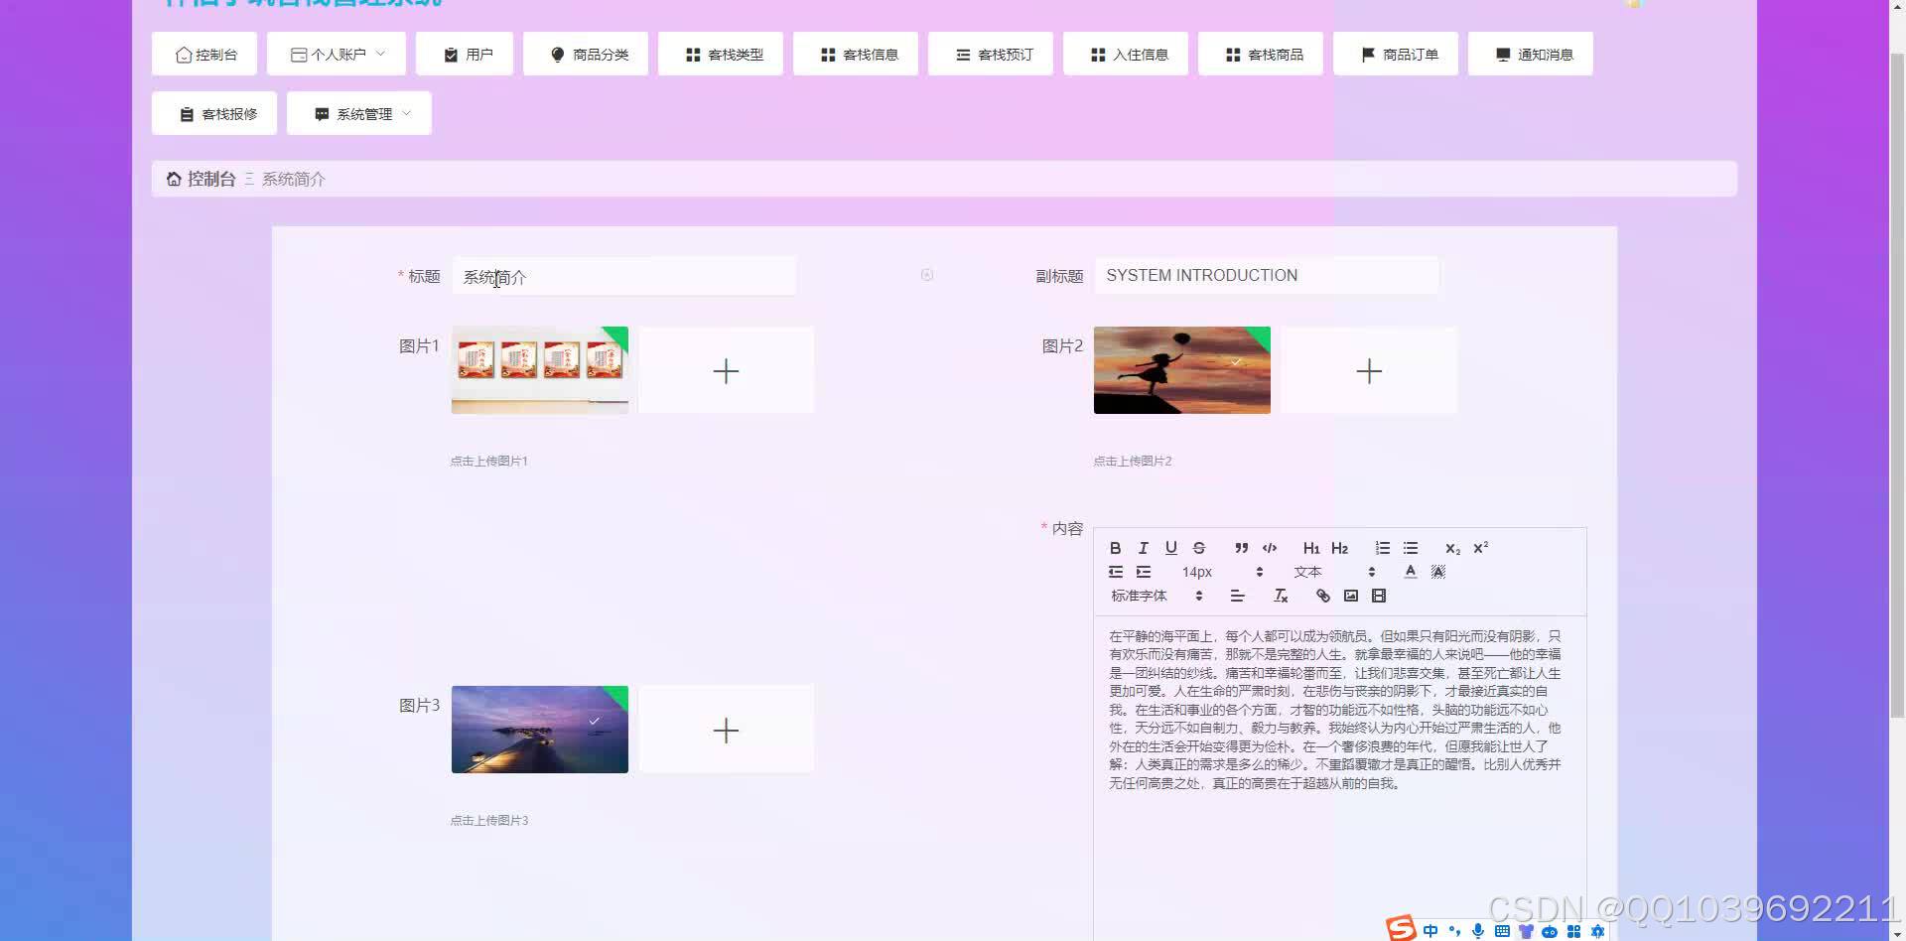Insert a code block in the editor
The height and width of the screenshot is (941, 1906).
(x=1270, y=547)
